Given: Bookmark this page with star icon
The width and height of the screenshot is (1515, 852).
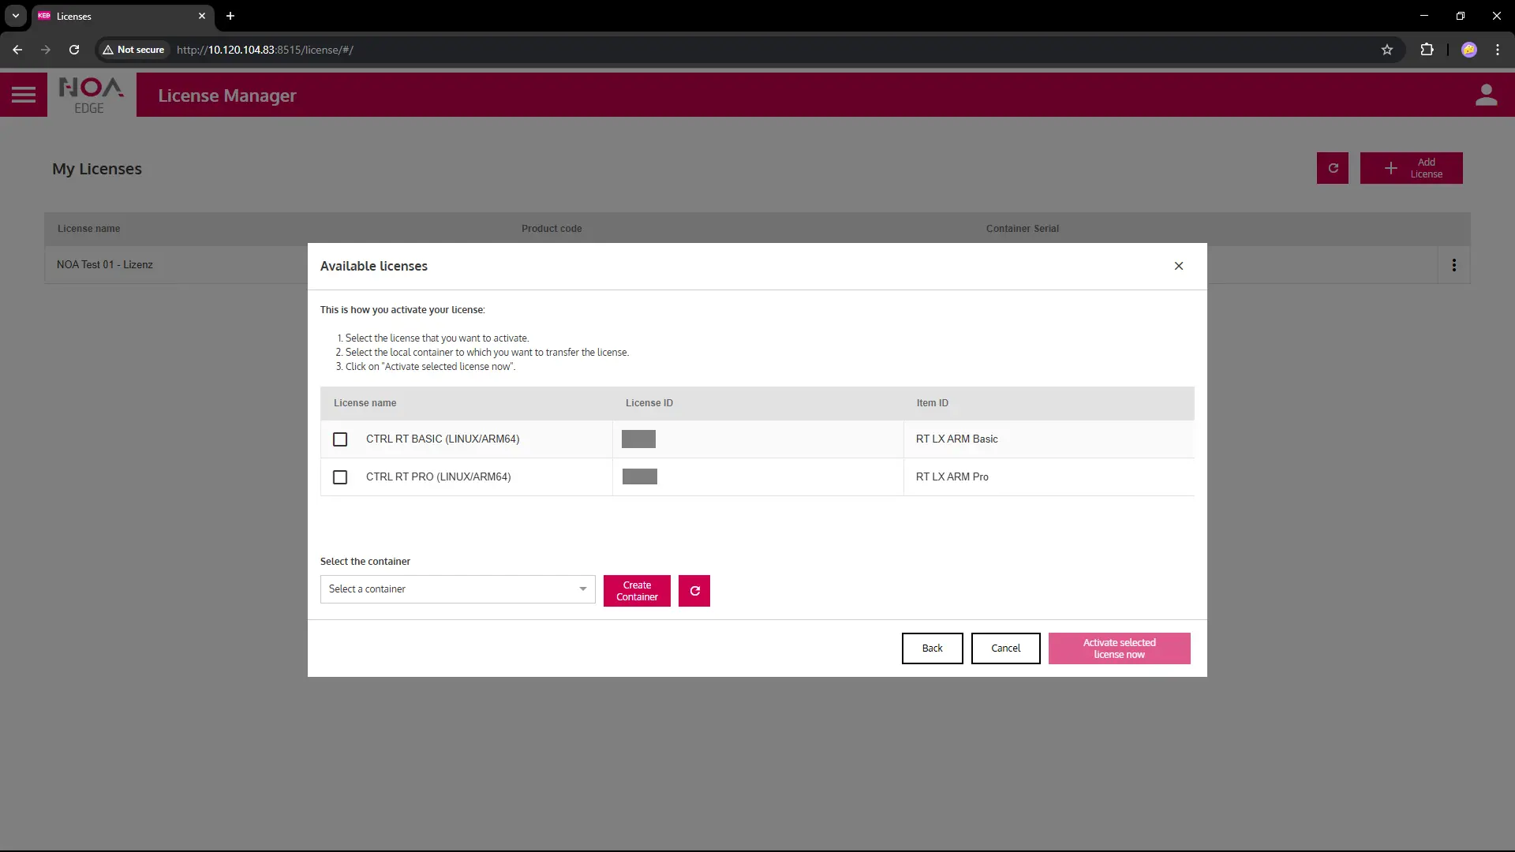Looking at the screenshot, I should click(1387, 50).
